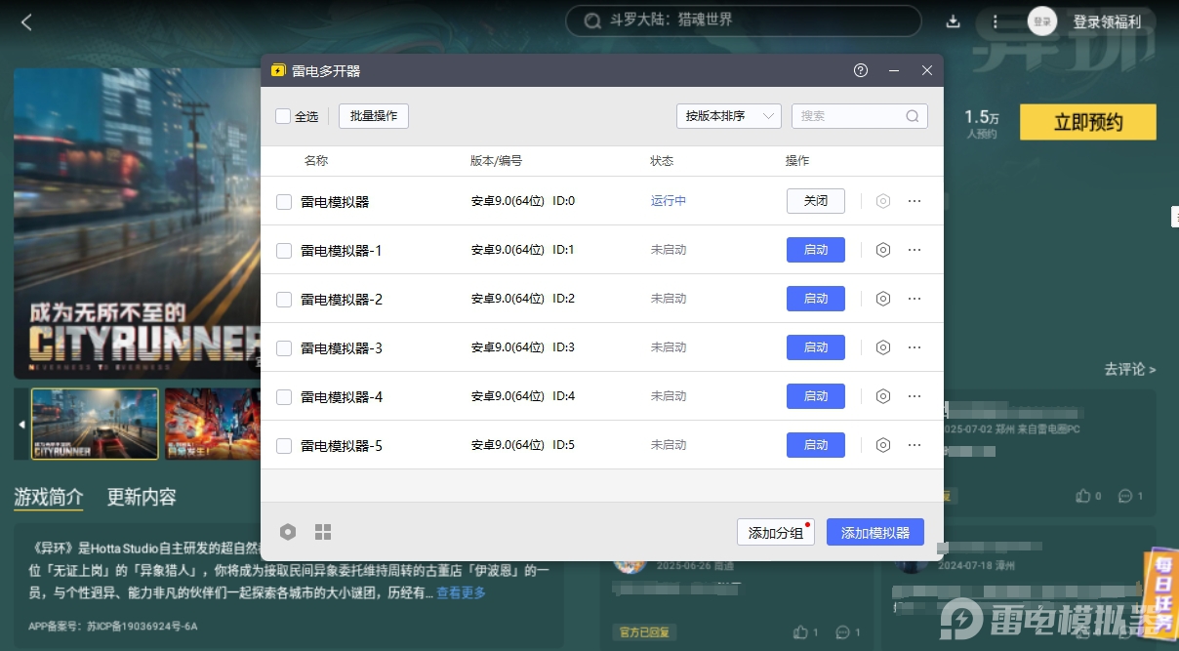Select the 游戏简介 tab
The width and height of the screenshot is (1179, 651).
49,497
